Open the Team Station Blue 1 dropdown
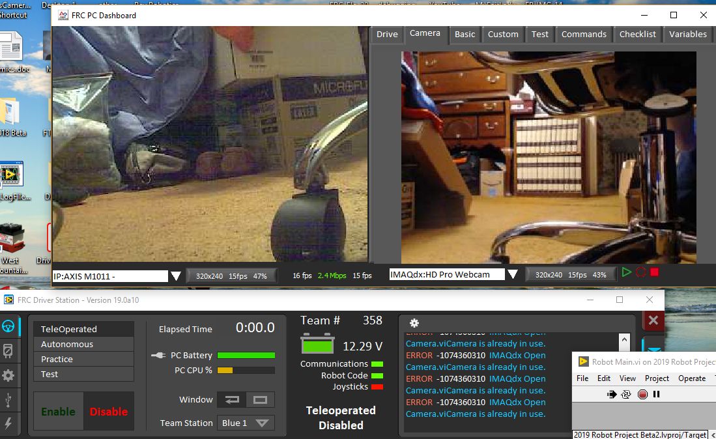 246,423
